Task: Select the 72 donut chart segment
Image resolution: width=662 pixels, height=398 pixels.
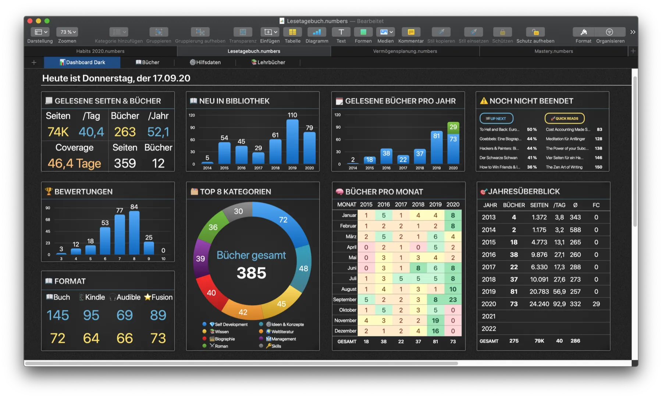Action: pos(283,220)
